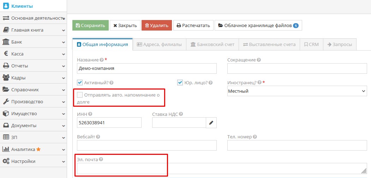Click the help icon next to Название
Viewport: 371px width, 178px height.
tap(102, 60)
